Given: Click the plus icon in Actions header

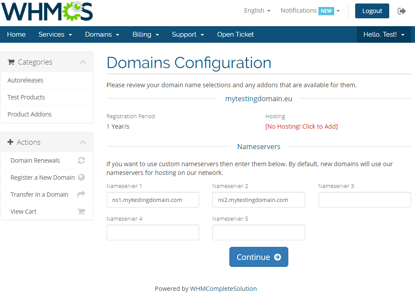Looking at the screenshot, I should click(x=10, y=142).
